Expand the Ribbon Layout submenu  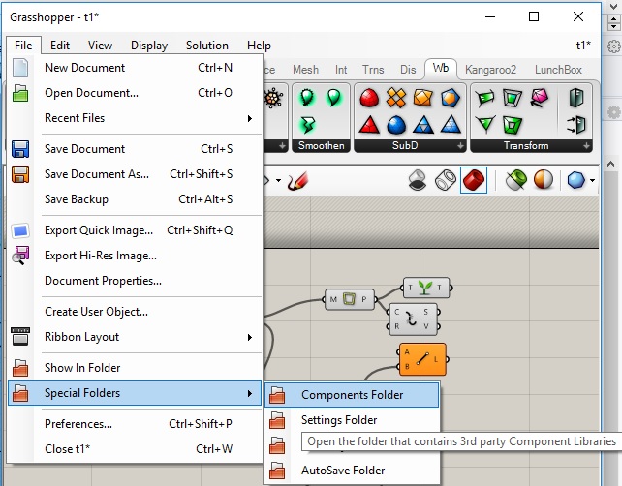[x=250, y=337]
